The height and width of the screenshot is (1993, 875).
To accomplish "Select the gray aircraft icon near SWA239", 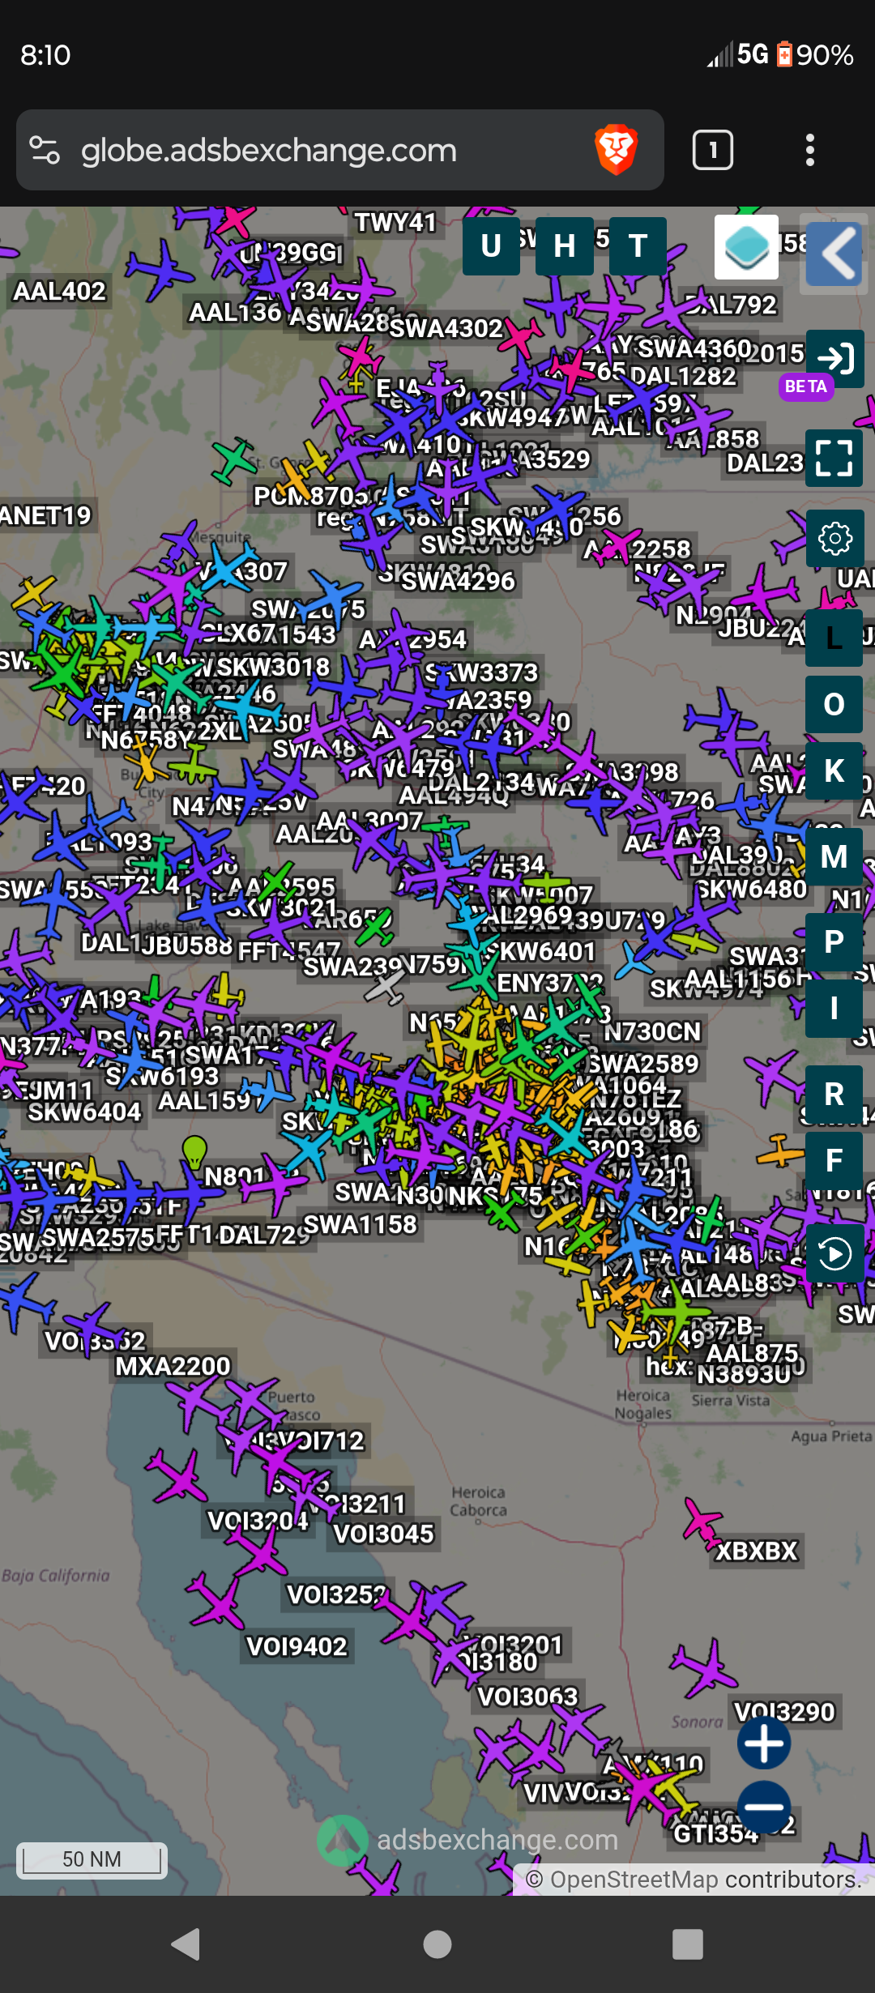I will point(386,986).
